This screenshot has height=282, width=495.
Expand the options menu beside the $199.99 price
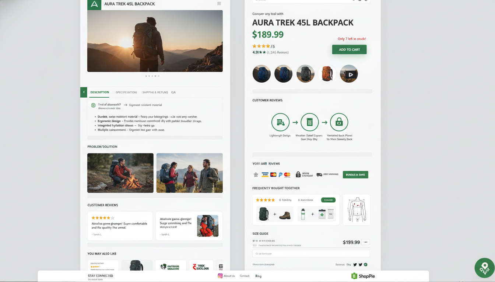coord(365,242)
